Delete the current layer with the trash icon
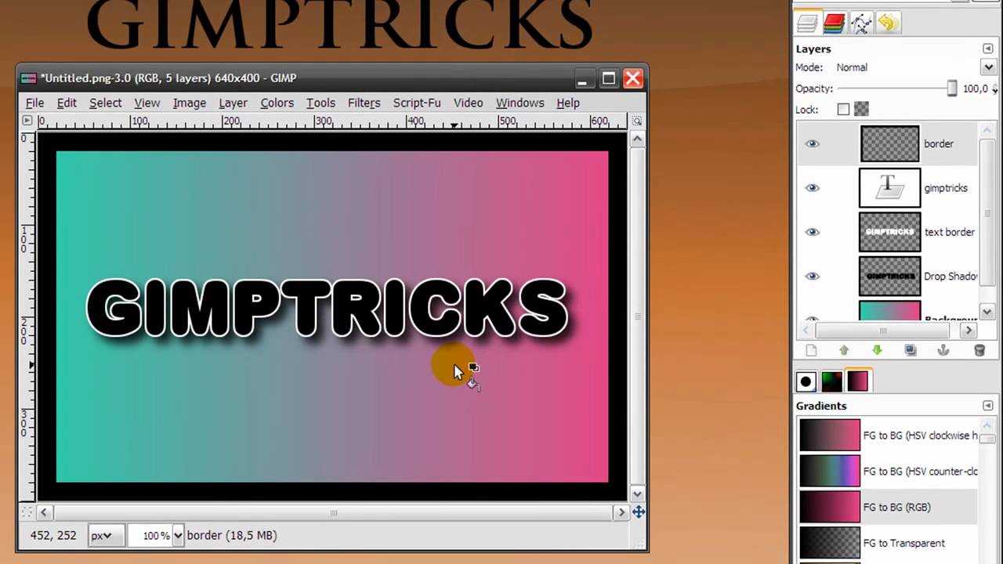Screen dimensions: 1003x564 pyautogui.click(x=979, y=350)
